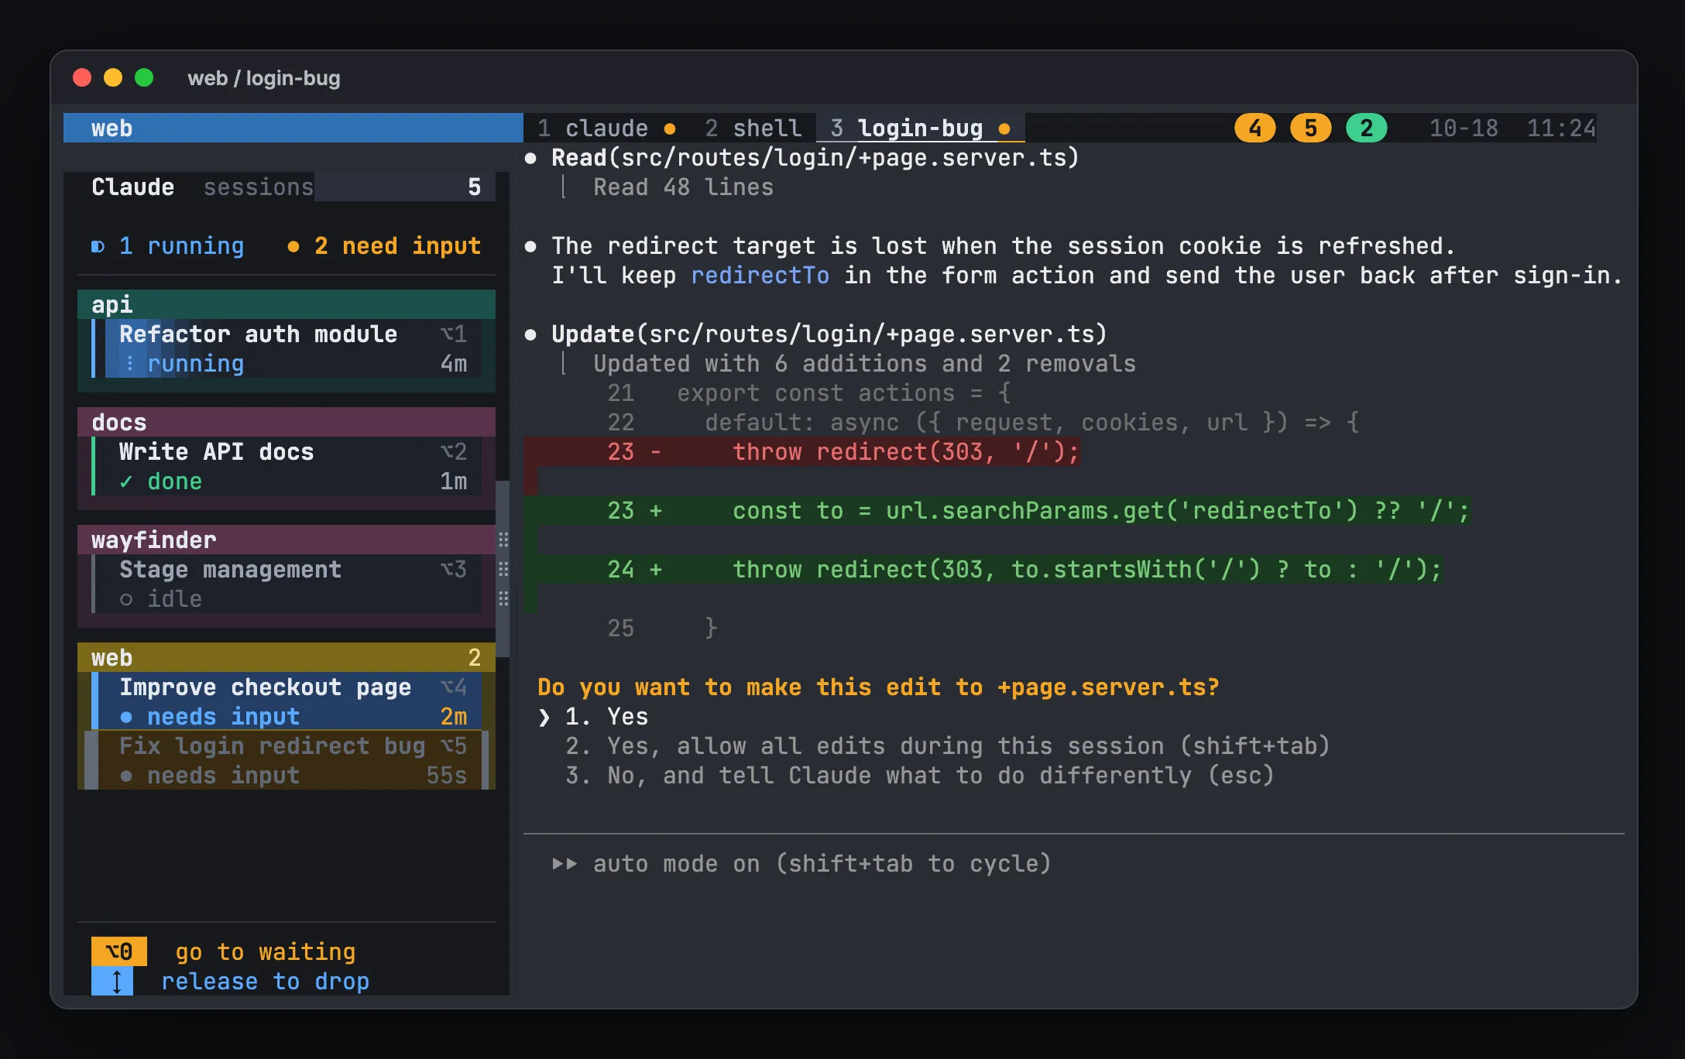Click the release to drop arrow icon
This screenshot has height=1059, width=1685.
tap(112, 982)
